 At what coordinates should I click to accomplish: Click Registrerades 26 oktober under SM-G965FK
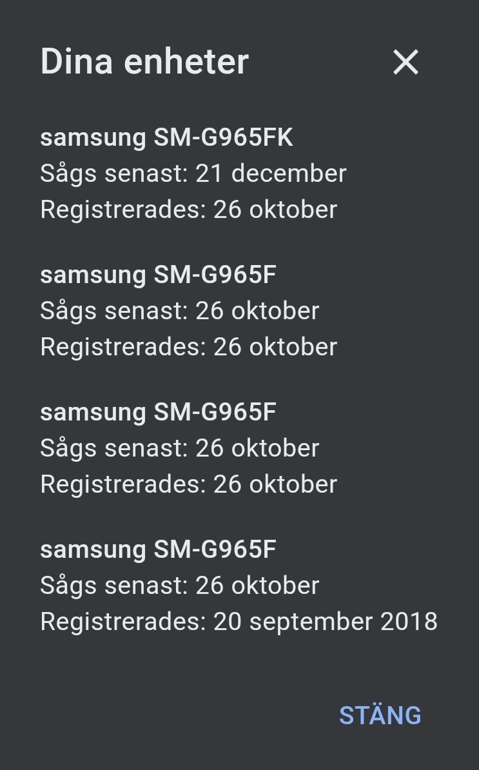188,209
